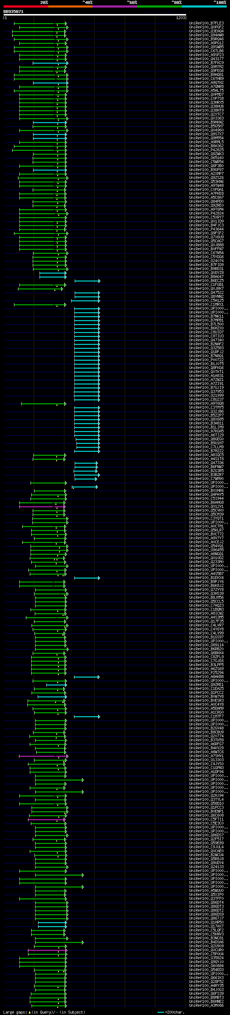Select the UniRef100_C5A125 label
The width and height of the screenshot is (230, 1015).
[x=206, y=300]
